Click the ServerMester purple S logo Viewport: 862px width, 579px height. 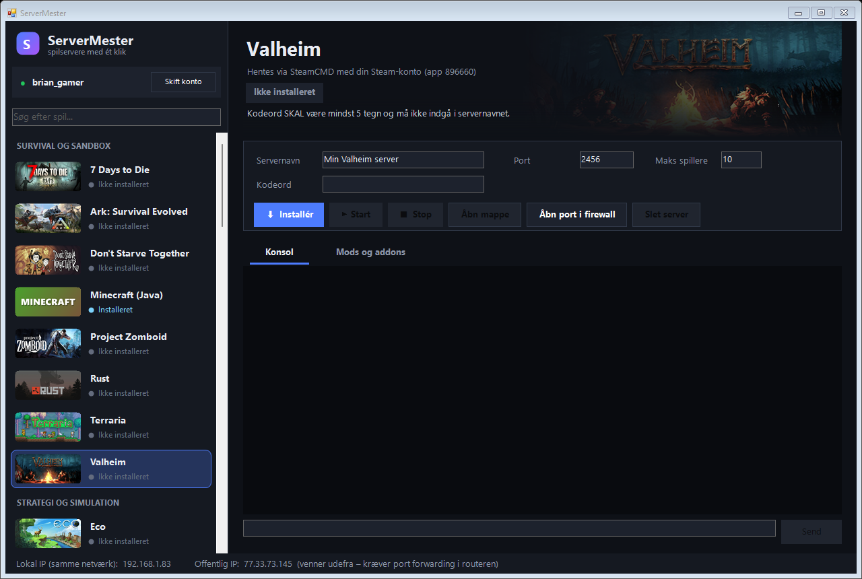[28, 43]
